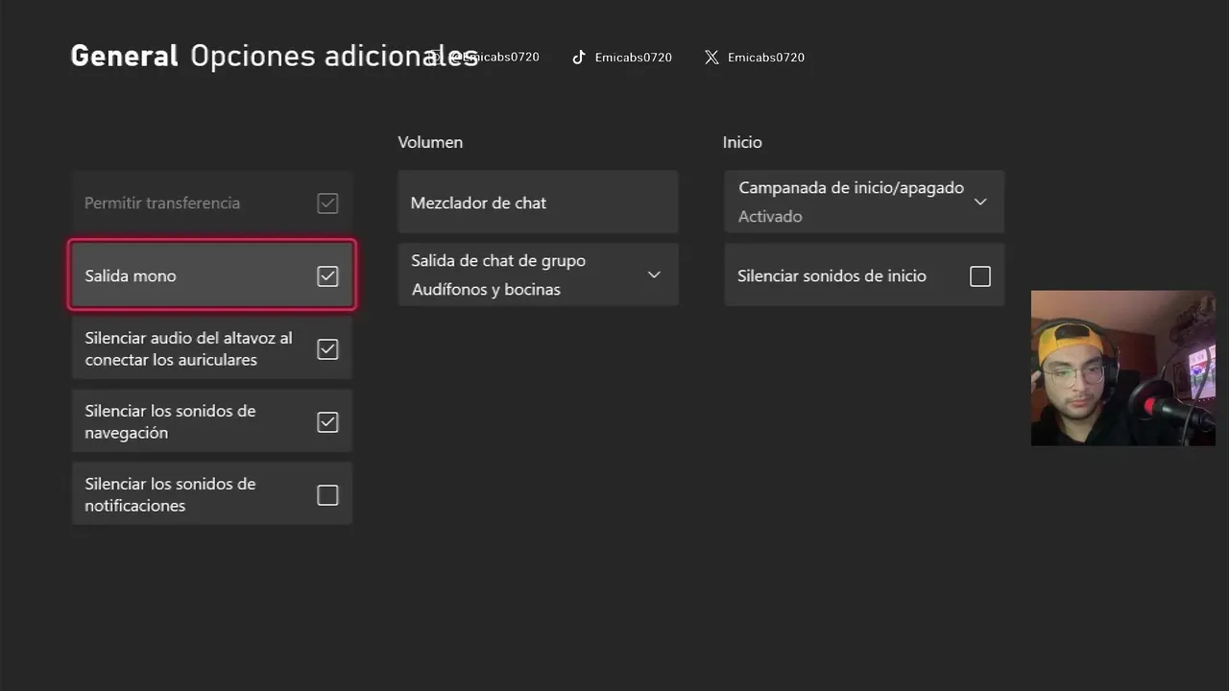Toggle the Salida mono checkbox
Screen dimensions: 1229x691
[x=327, y=276]
